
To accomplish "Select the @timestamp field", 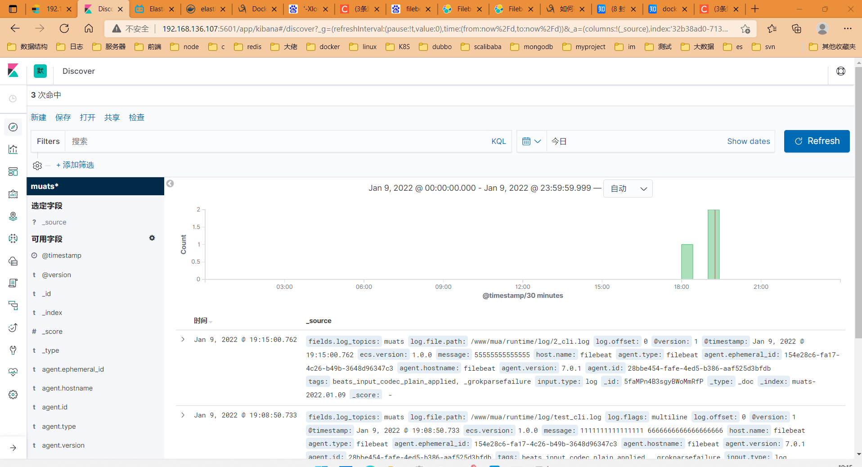I will pyautogui.click(x=62, y=256).
